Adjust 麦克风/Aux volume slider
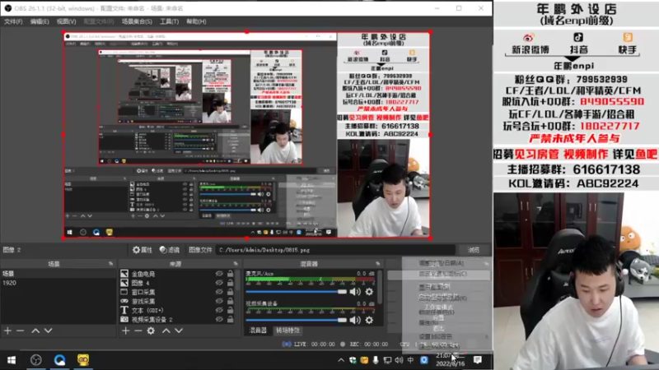Viewport: 659px width, 370px height. 297,292
